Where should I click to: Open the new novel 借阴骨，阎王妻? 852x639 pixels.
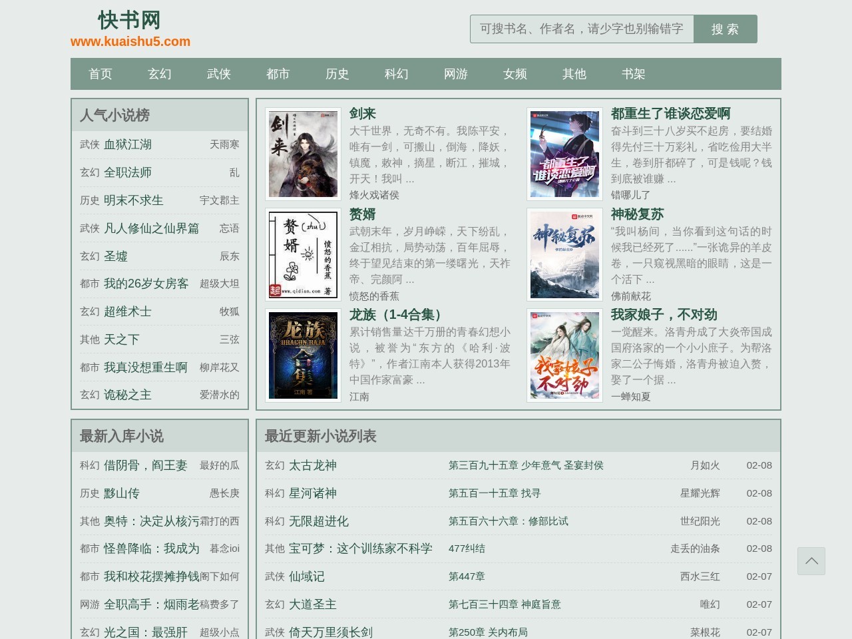tap(146, 465)
